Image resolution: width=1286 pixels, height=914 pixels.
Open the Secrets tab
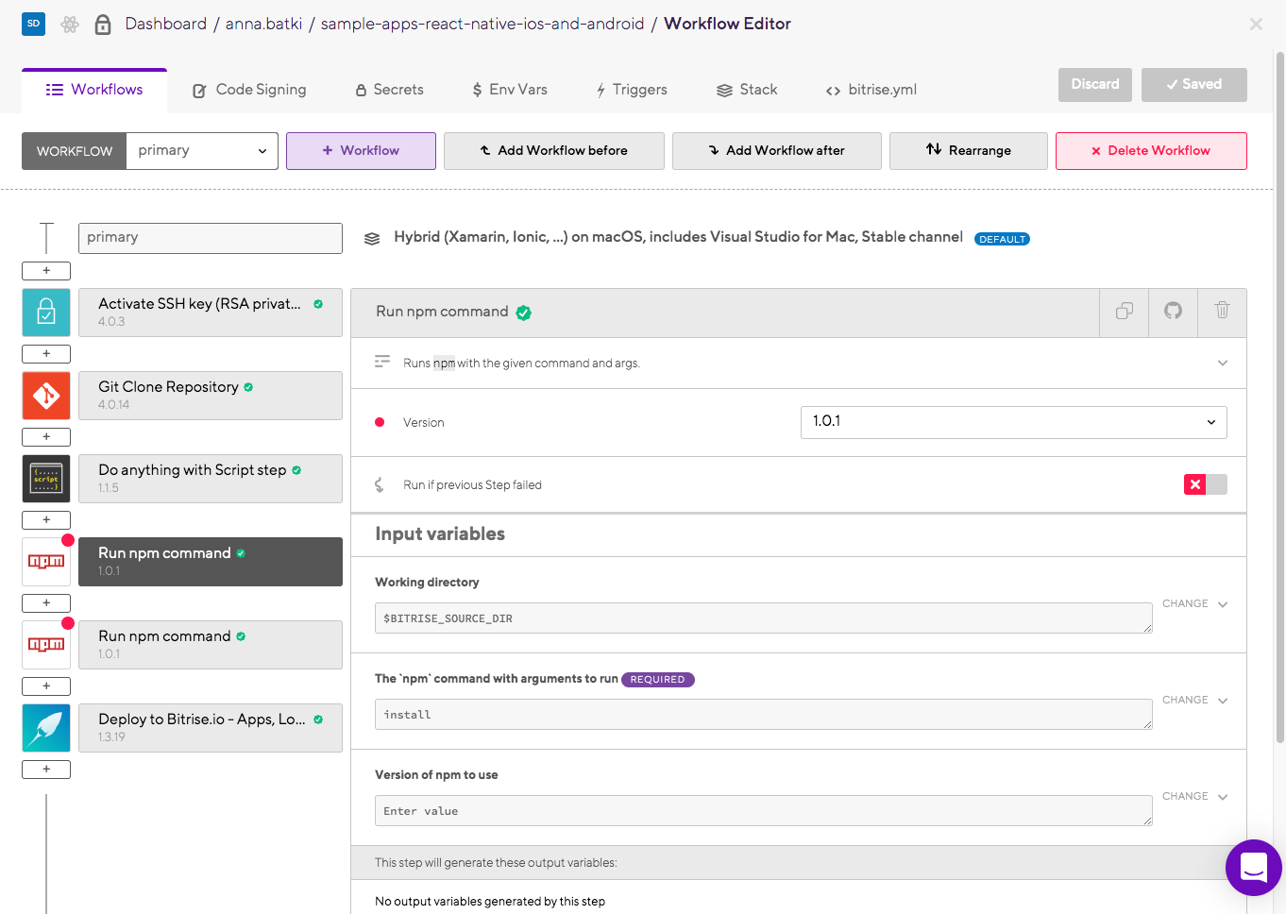click(x=389, y=90)
